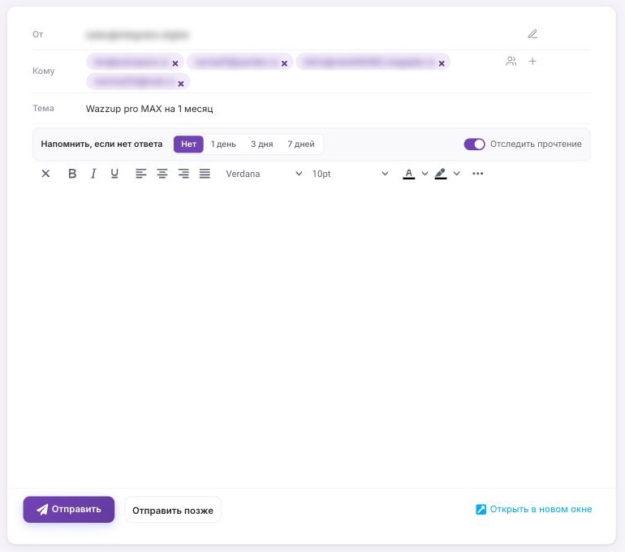This screenshot has height=552, width=625.
Task: Select the Нет reminder option
Action: (188, 144)
